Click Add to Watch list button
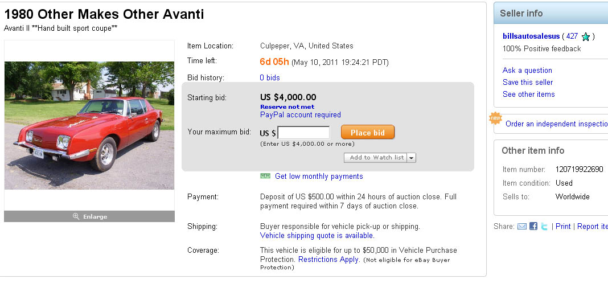Screen dimensions: 608x283 (376, 158)
